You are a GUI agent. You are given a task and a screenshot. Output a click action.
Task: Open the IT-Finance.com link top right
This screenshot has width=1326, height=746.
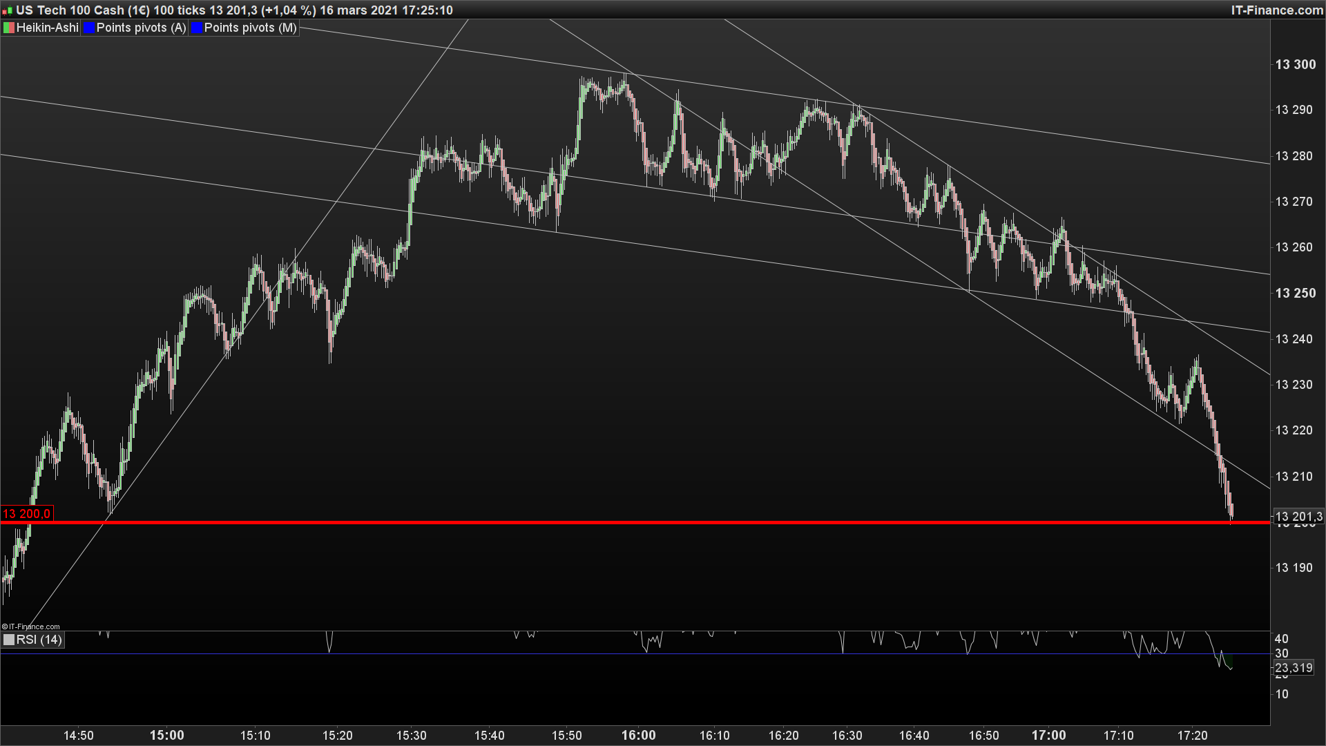tap(1277, 10)
